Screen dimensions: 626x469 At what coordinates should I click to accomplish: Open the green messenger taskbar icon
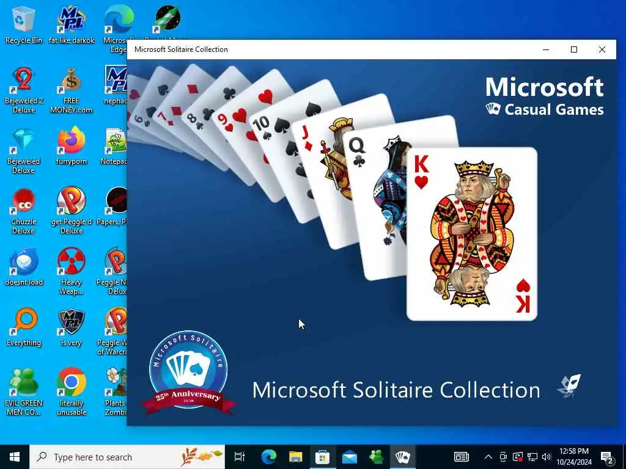point(376,457)
